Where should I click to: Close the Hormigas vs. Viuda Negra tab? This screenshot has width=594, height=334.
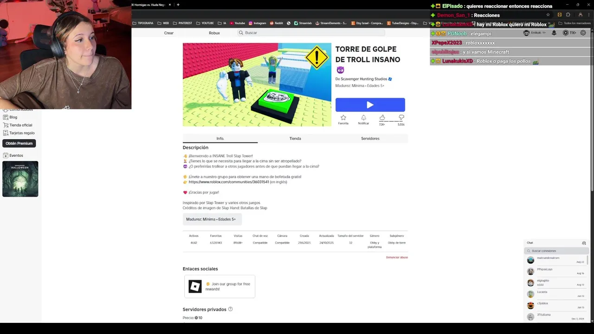tap(170, 5)
